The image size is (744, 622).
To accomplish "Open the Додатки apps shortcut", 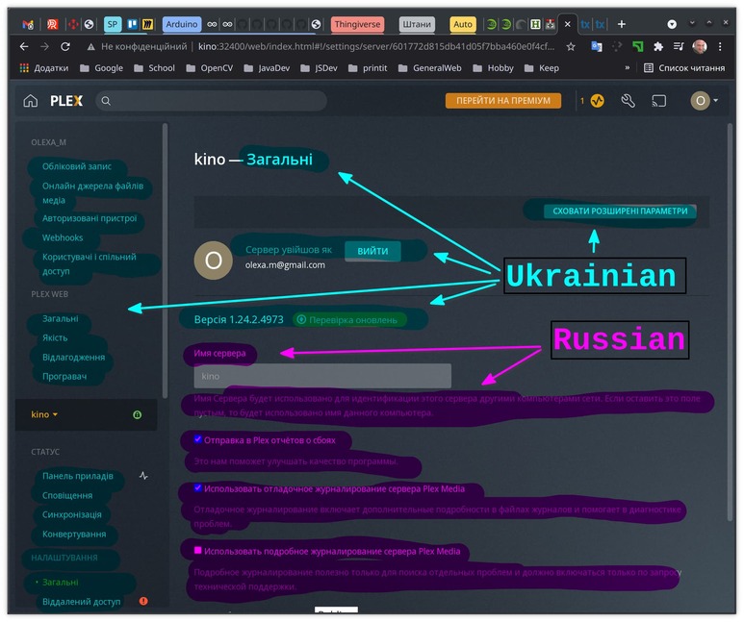I will [x=44, y=68].
